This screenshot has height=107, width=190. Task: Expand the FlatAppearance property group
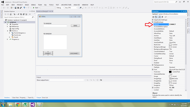(153, 65)
